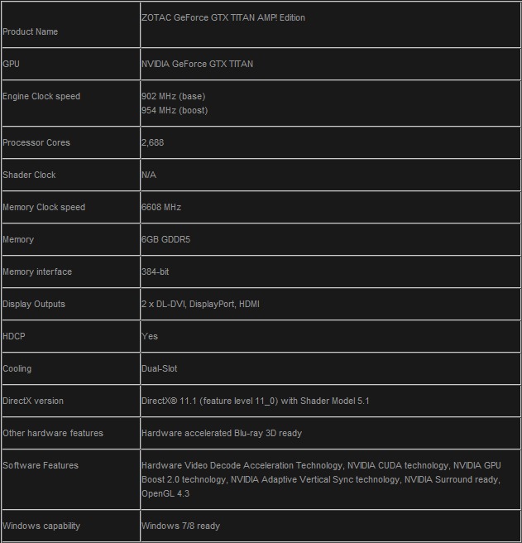Screen dimensions: 522x543
Task: Click the "902 MHz (base)" value
Action: (x=173, y=96)
